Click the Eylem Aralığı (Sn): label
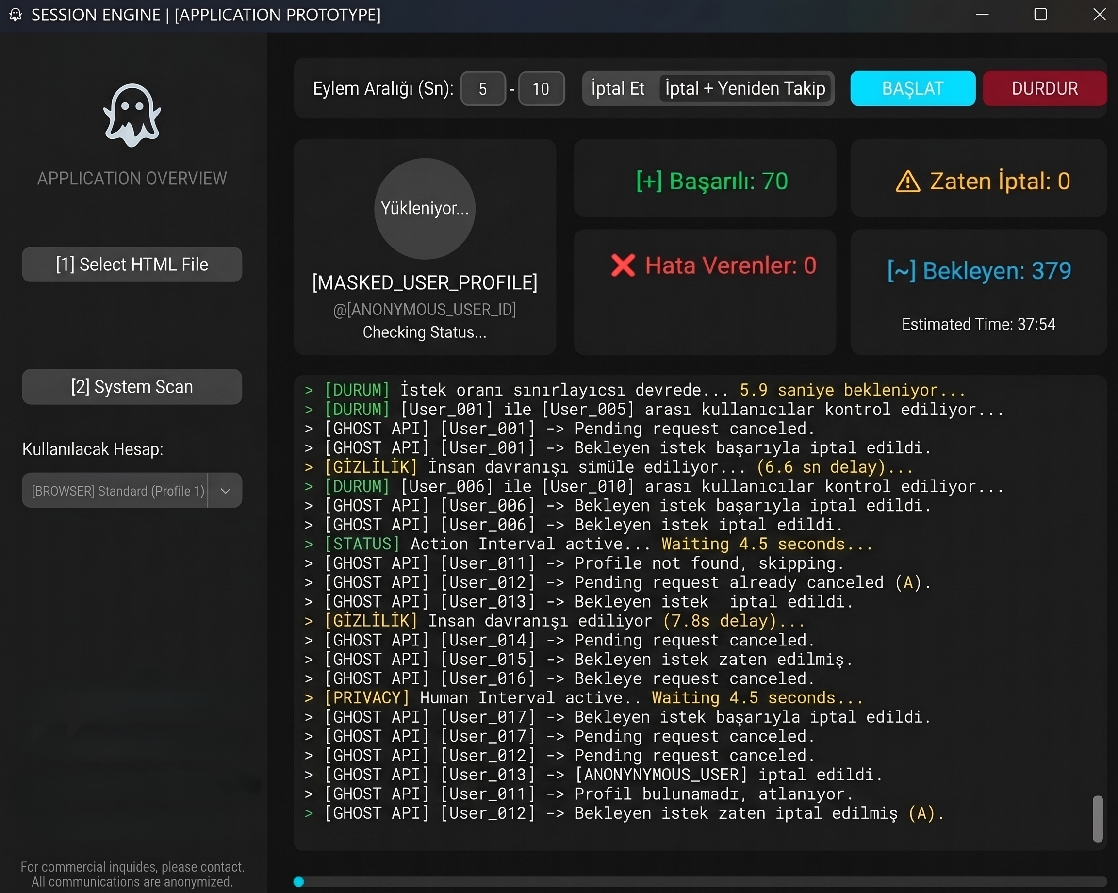Viewport: 1118px width, 893px height. [383, 89]
